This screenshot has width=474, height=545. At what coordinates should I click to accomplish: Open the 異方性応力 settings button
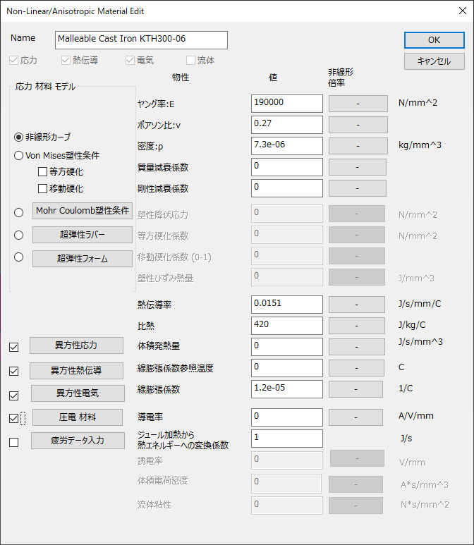77,345
